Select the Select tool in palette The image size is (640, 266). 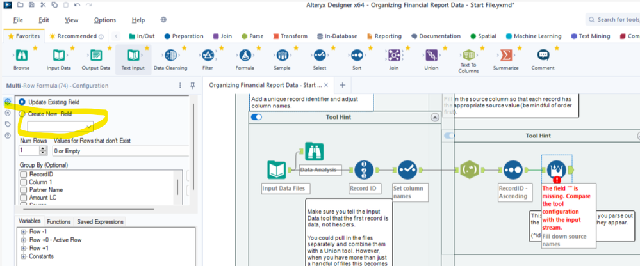coord(319,59)
